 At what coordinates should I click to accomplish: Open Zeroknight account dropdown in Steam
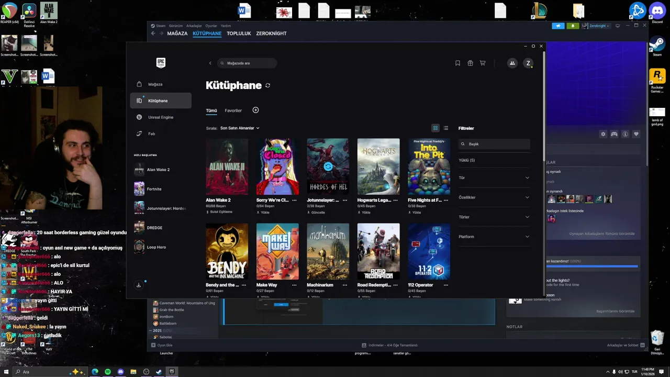[x=596, y=26]
